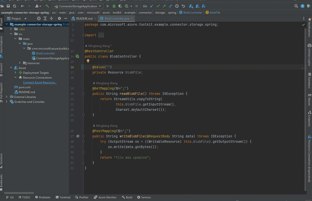Open pom.xml in the project tree
Viewport: 312px width, 201px height.
point(22,87)
